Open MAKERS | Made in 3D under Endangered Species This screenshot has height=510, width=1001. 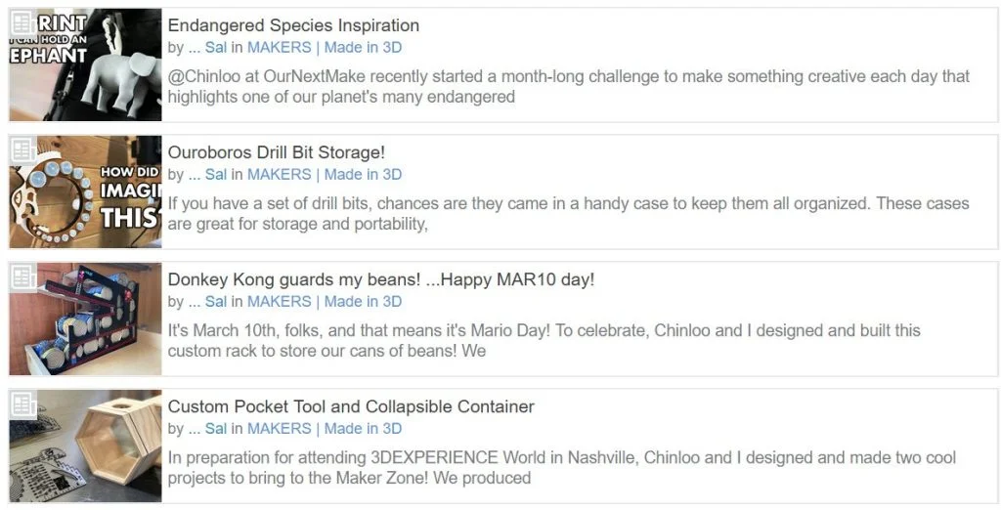point(325,47)
